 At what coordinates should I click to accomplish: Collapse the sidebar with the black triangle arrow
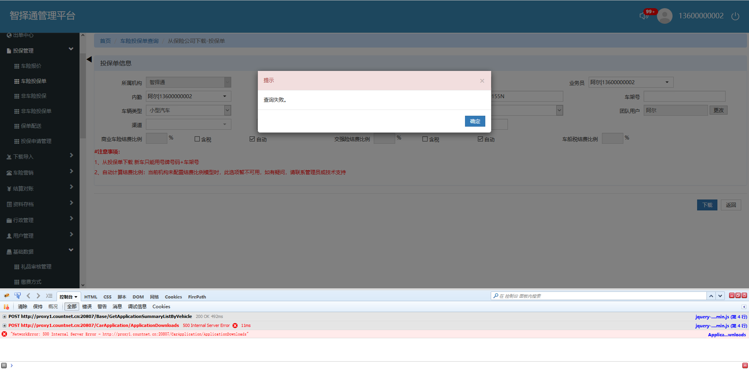tap(89, 59)
